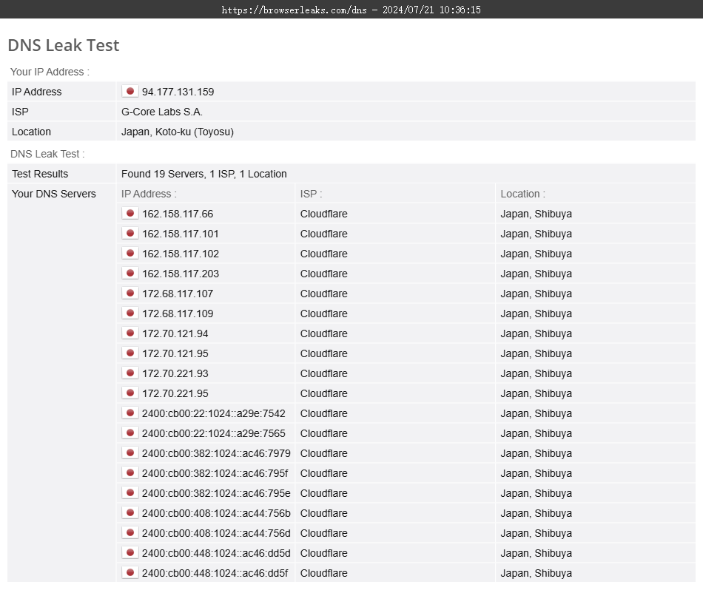
Task: Click the flag beside 2400:cb00:22:1024::a29e:7542
Action: click(x=130, y=413)
